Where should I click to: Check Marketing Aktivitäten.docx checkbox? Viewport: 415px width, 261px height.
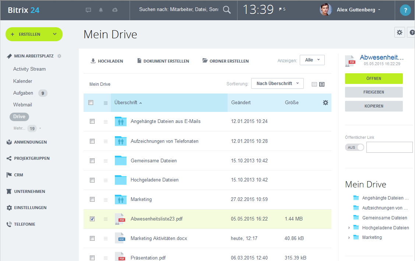click(92, 238)
